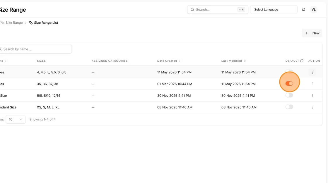Click the sizes cell XS, S, M, L, XL

click(48, 107)
